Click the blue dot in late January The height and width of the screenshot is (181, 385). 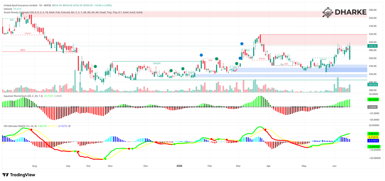201,55
